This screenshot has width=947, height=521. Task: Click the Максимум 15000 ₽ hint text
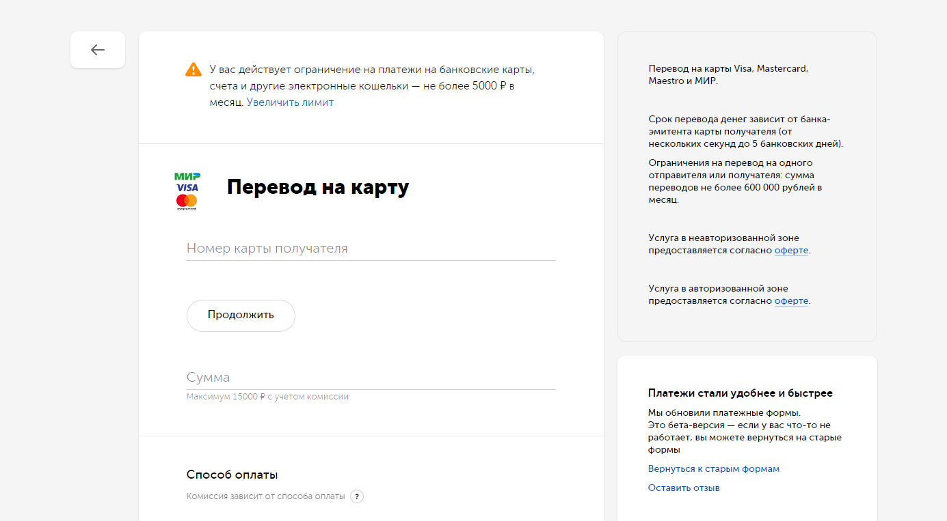267,396
